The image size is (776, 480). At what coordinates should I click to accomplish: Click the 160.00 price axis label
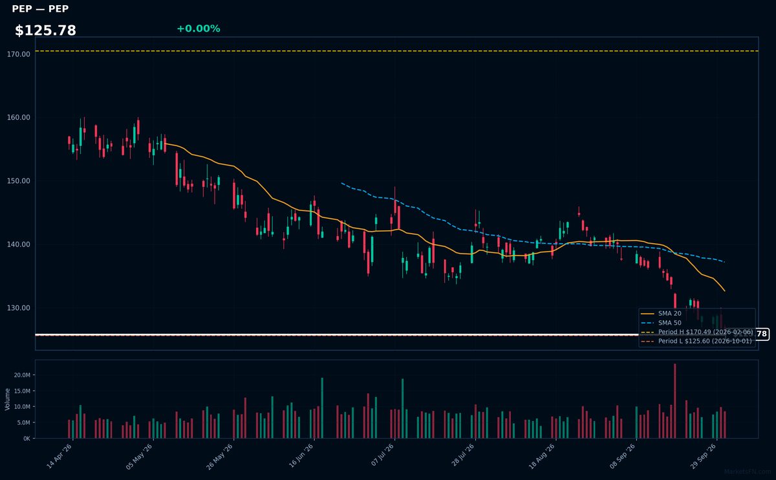point(21,118)
